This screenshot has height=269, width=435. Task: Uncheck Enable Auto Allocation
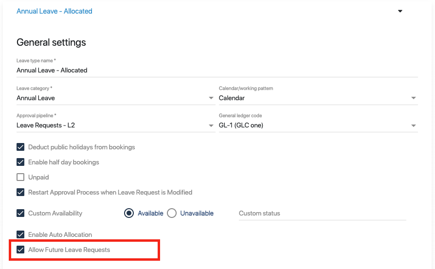20,234
